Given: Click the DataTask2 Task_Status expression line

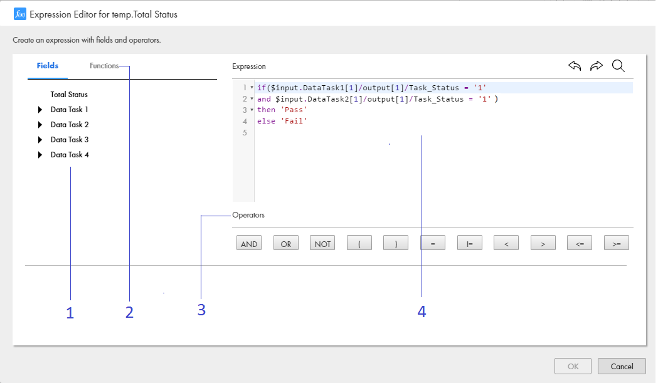Looking at the screenshot, I should coord(378,99).
